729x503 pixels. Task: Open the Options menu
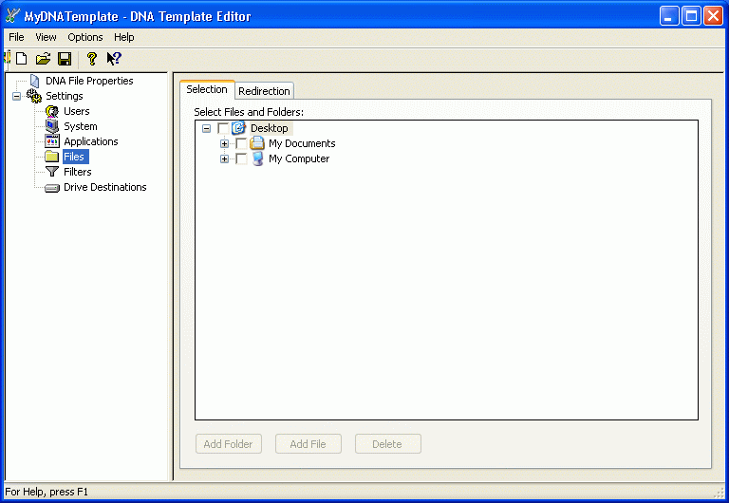[85, 37]
